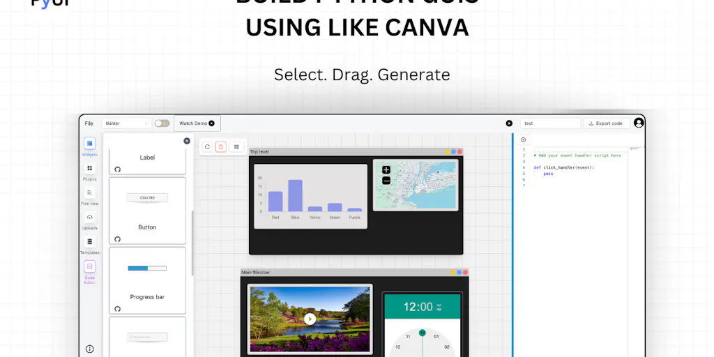Open the Plugins section in the sidebar
This screenshot has width=714, height=357.
[x=90, y=168]
